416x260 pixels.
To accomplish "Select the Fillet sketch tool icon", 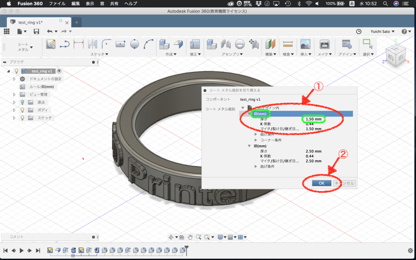I will 106,44.
